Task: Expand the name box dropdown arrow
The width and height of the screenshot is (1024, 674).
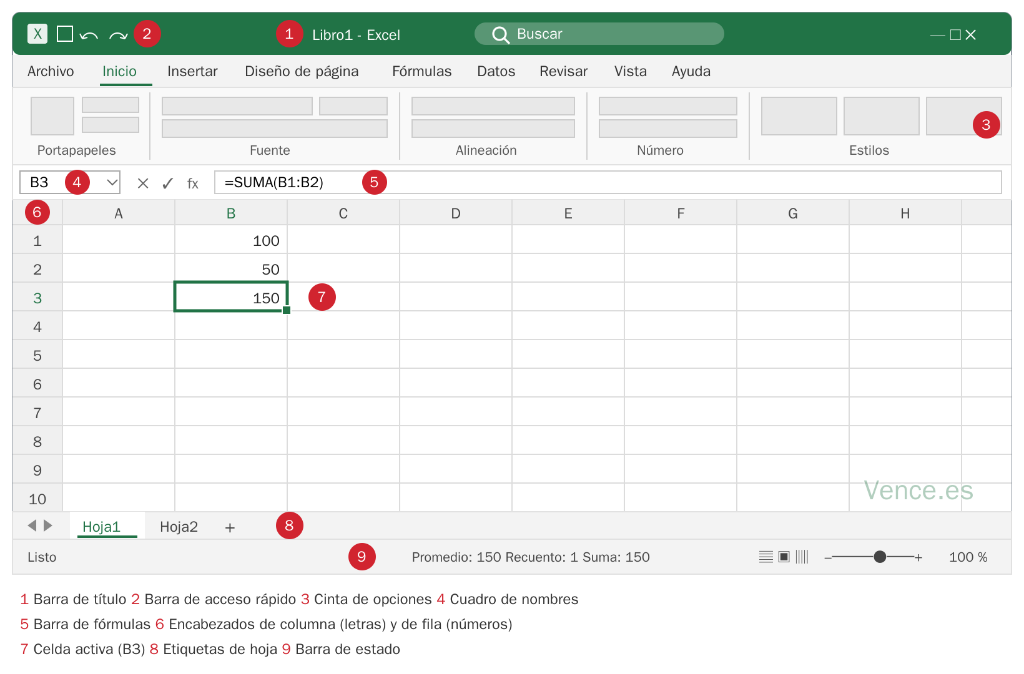Action: (x=112, y=182)
